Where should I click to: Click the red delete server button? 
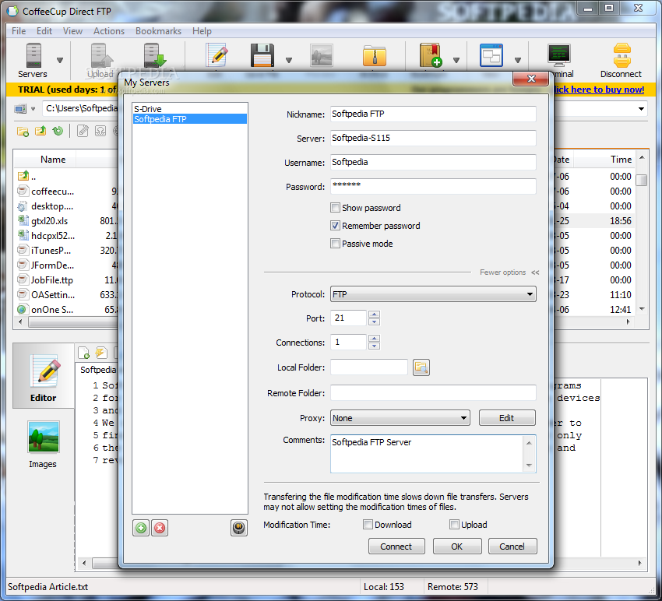(160, 528)
